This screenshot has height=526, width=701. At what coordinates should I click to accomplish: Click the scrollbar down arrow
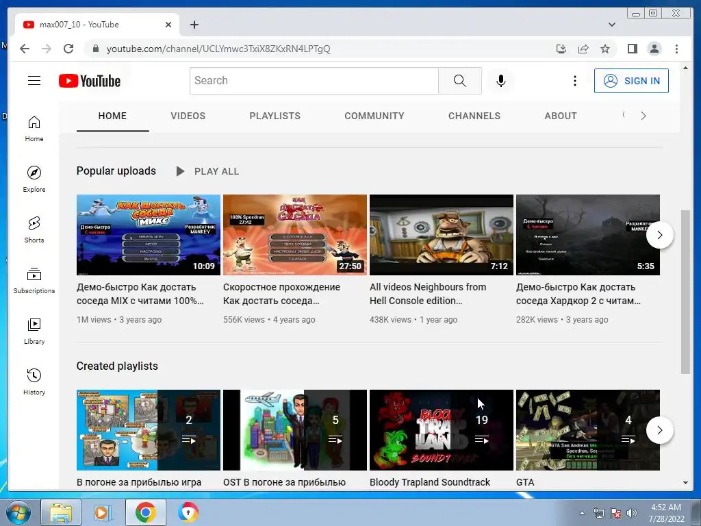685,483
